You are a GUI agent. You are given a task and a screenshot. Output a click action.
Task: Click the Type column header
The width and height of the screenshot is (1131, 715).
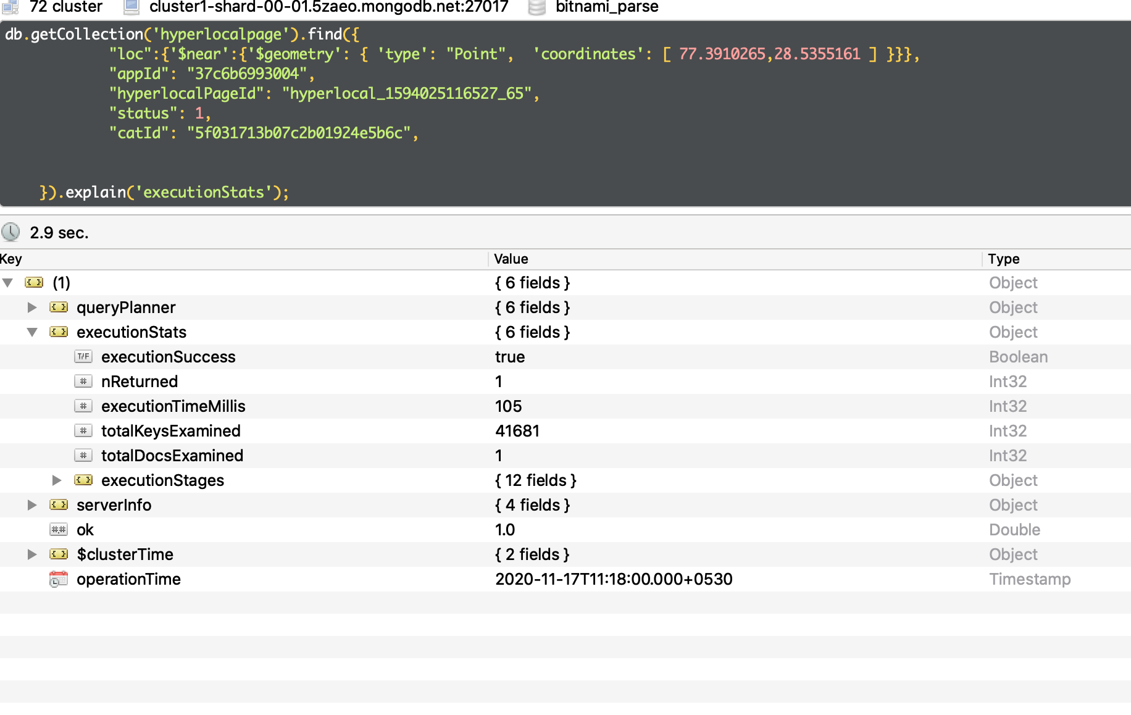click(1003, 259)
